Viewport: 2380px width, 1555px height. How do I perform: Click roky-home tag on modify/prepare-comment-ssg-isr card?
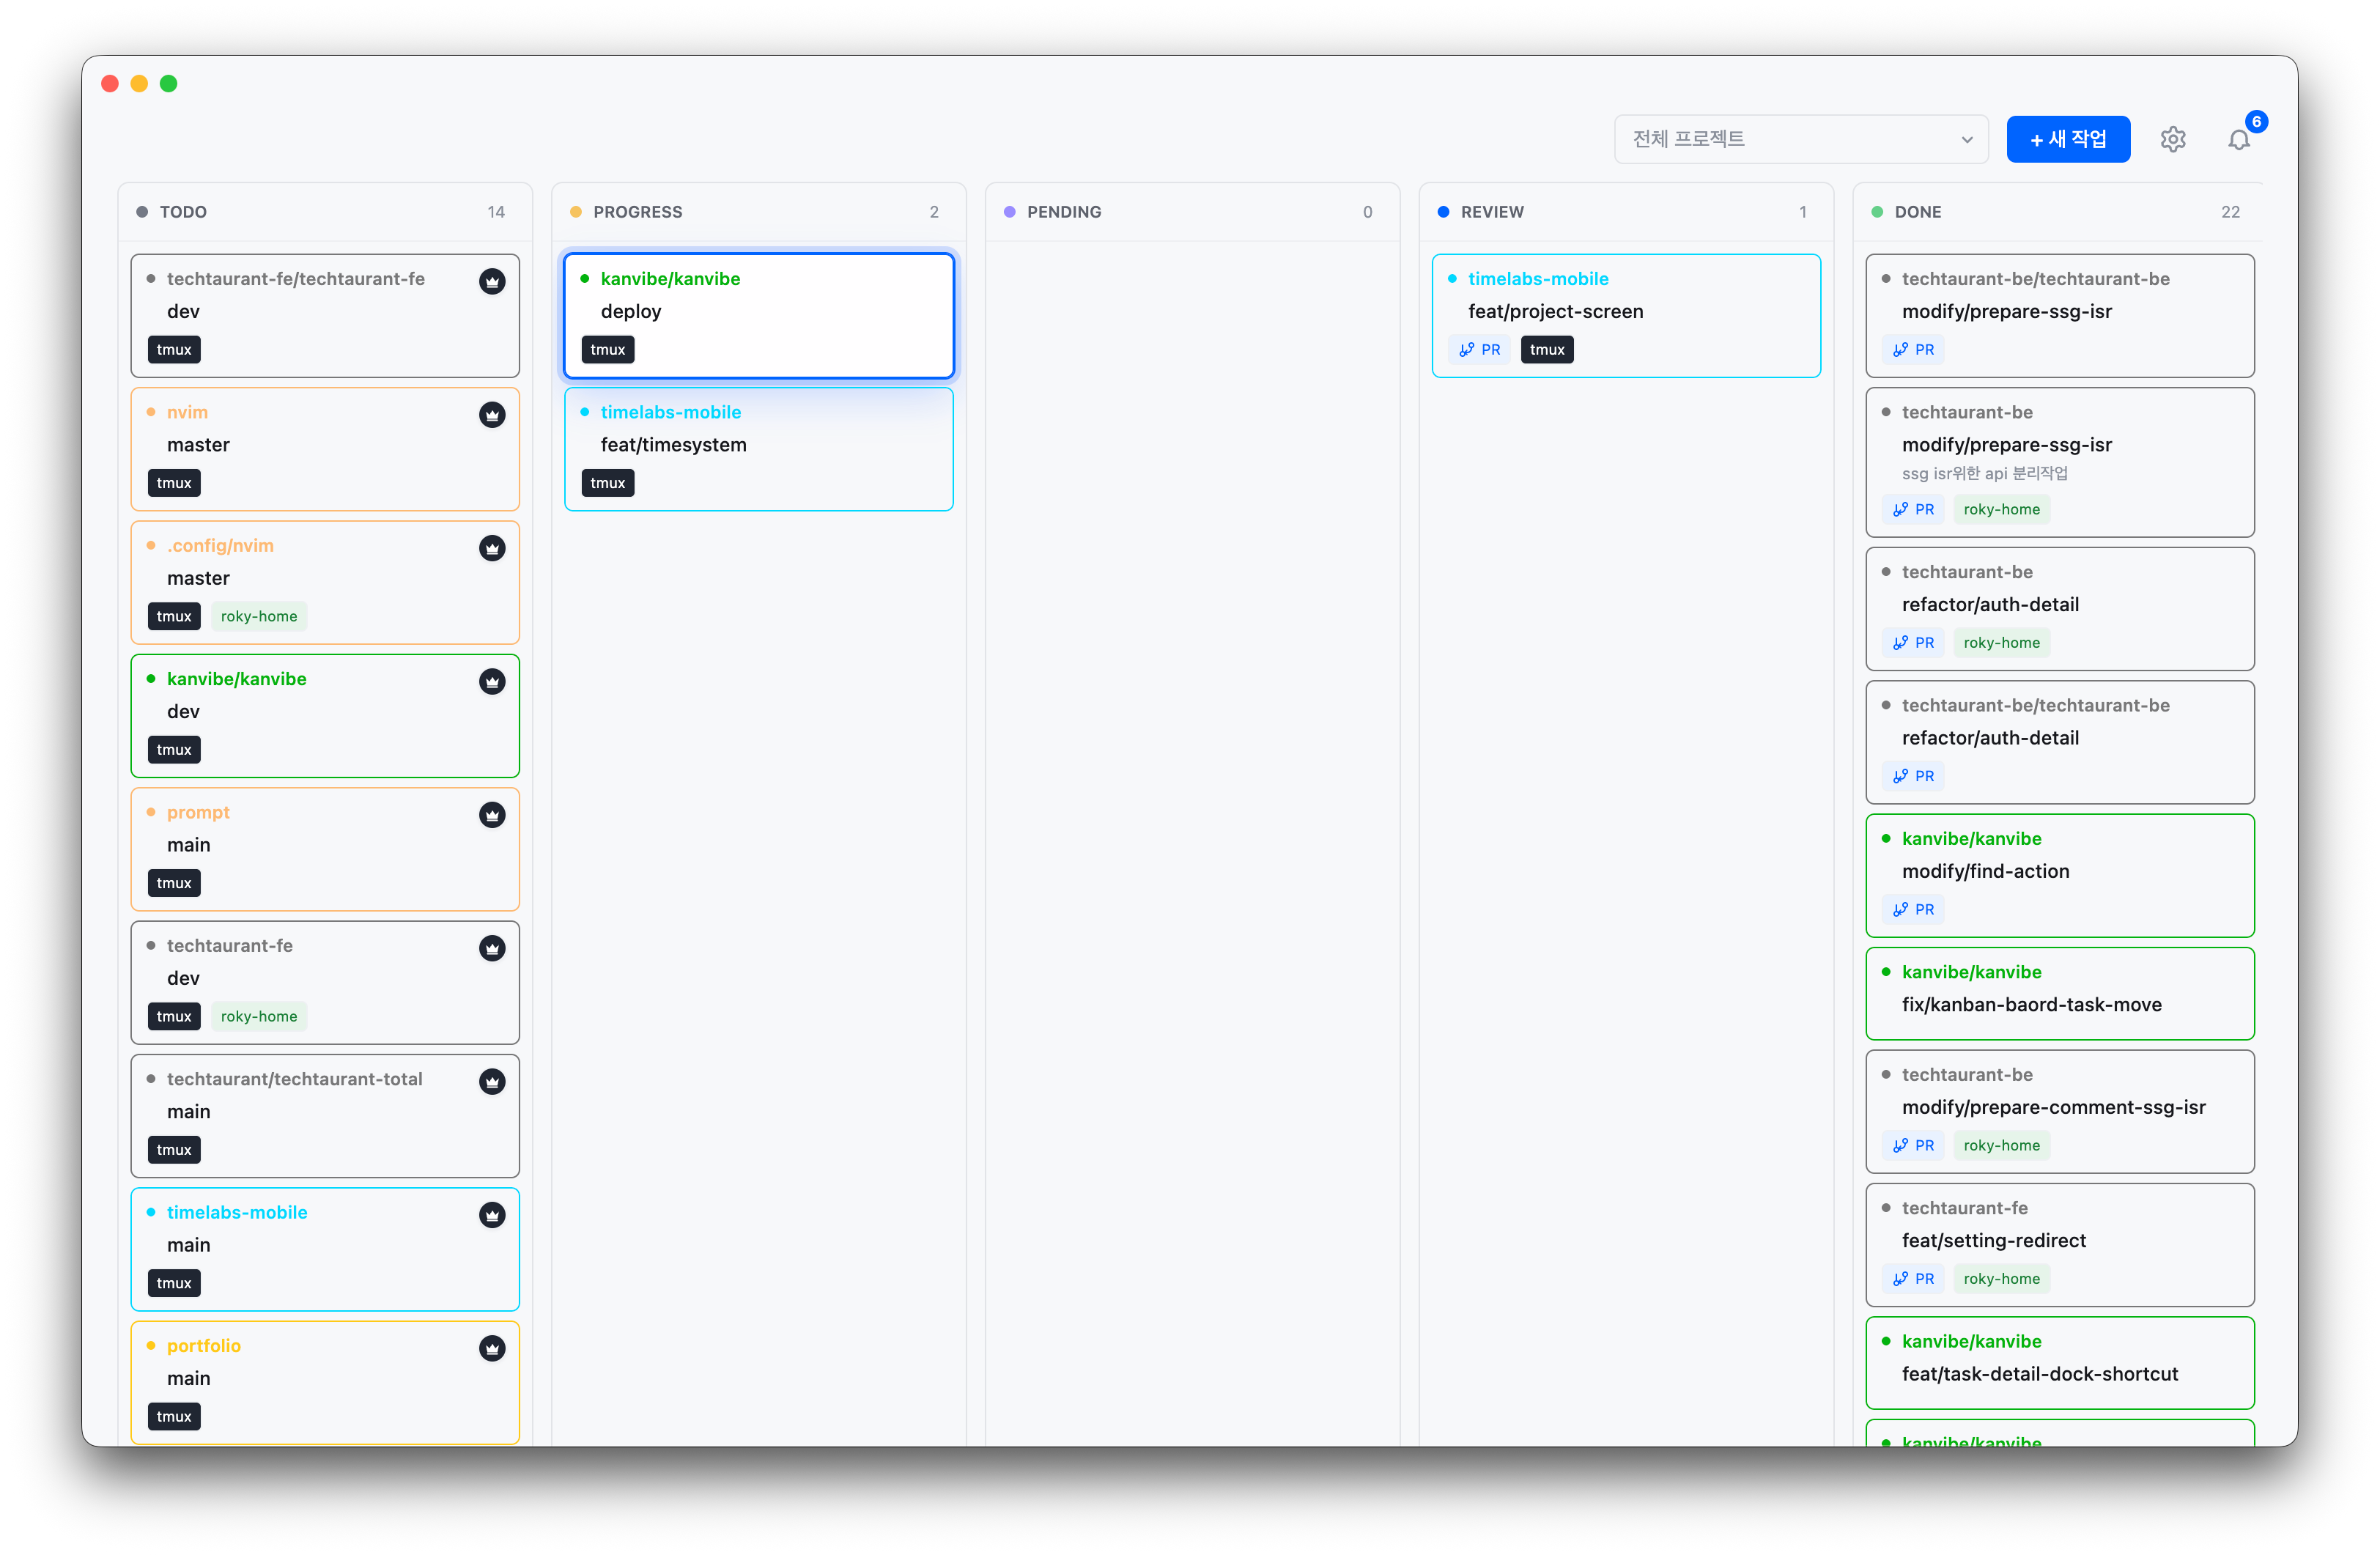[2001, 1145]
